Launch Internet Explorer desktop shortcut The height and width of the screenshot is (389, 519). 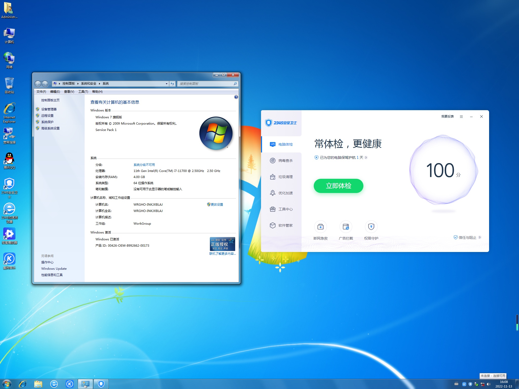tap(9, 113)
